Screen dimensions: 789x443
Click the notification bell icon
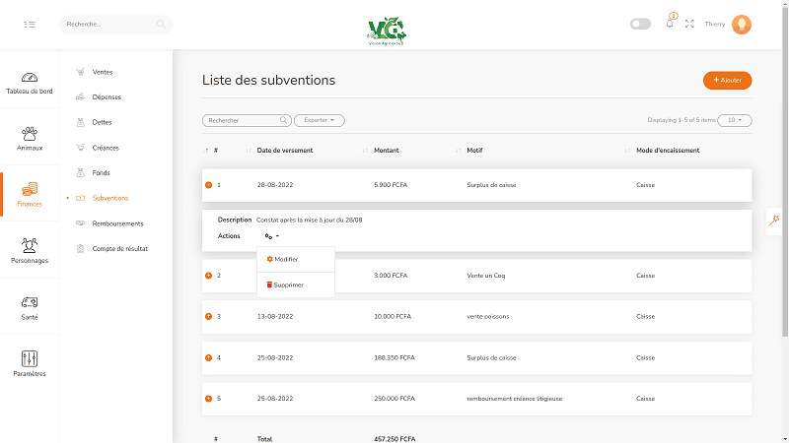tap(670, 24)
